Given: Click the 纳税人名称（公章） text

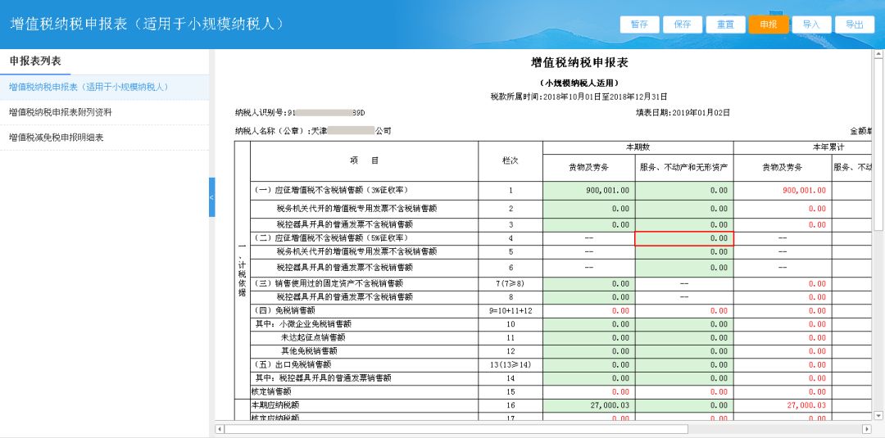Looking at the screenshot, I should pos(313,131).
